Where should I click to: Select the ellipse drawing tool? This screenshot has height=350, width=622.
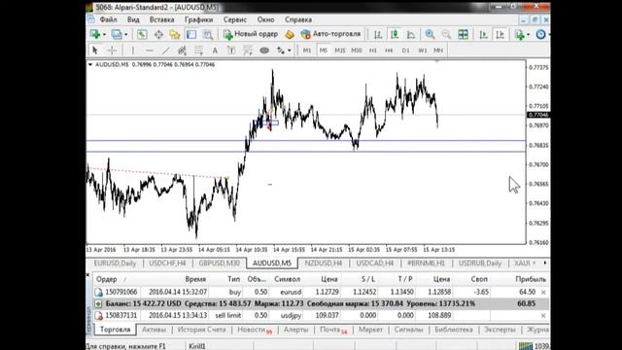tap(264, 51)
